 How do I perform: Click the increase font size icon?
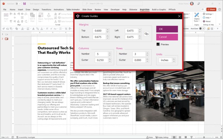(47, 29)
